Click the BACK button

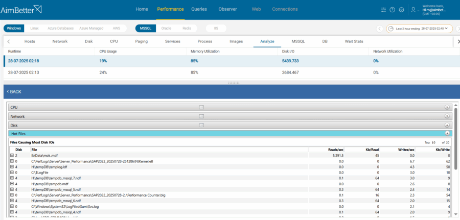[14, 92]
